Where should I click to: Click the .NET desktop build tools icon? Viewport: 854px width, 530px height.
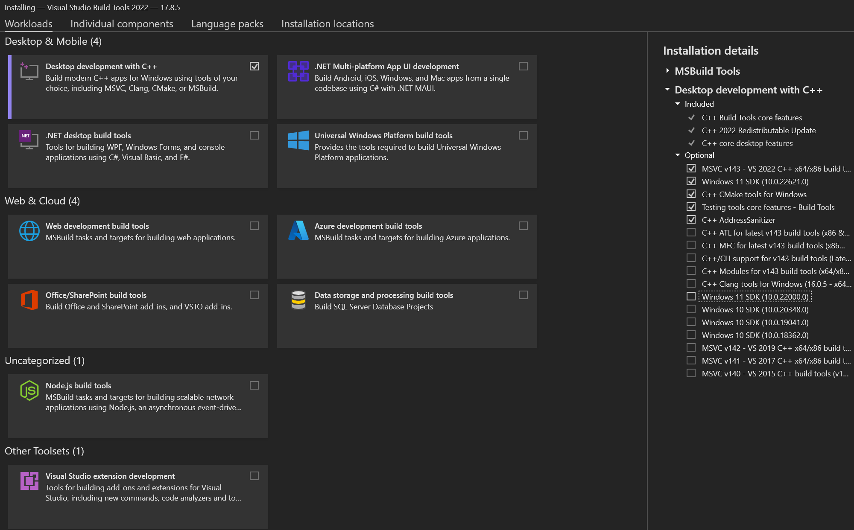click(x=29, y=140)
